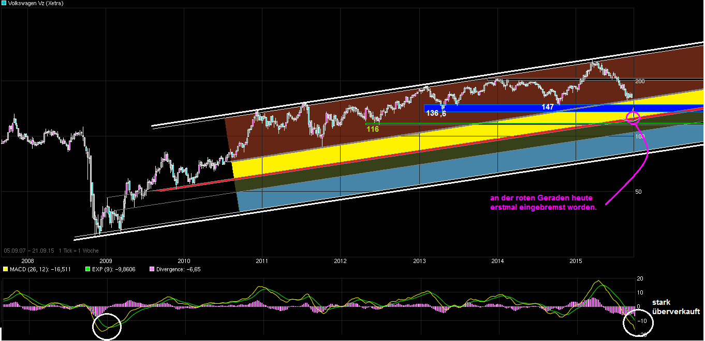The height and width of the screenshot is (341, 705).
Task: Click the green EXP (9) legend square
Action: pos(87,269)
